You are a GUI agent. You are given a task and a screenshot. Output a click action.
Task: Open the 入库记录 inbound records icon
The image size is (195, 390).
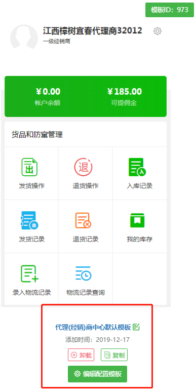[137, 167]
